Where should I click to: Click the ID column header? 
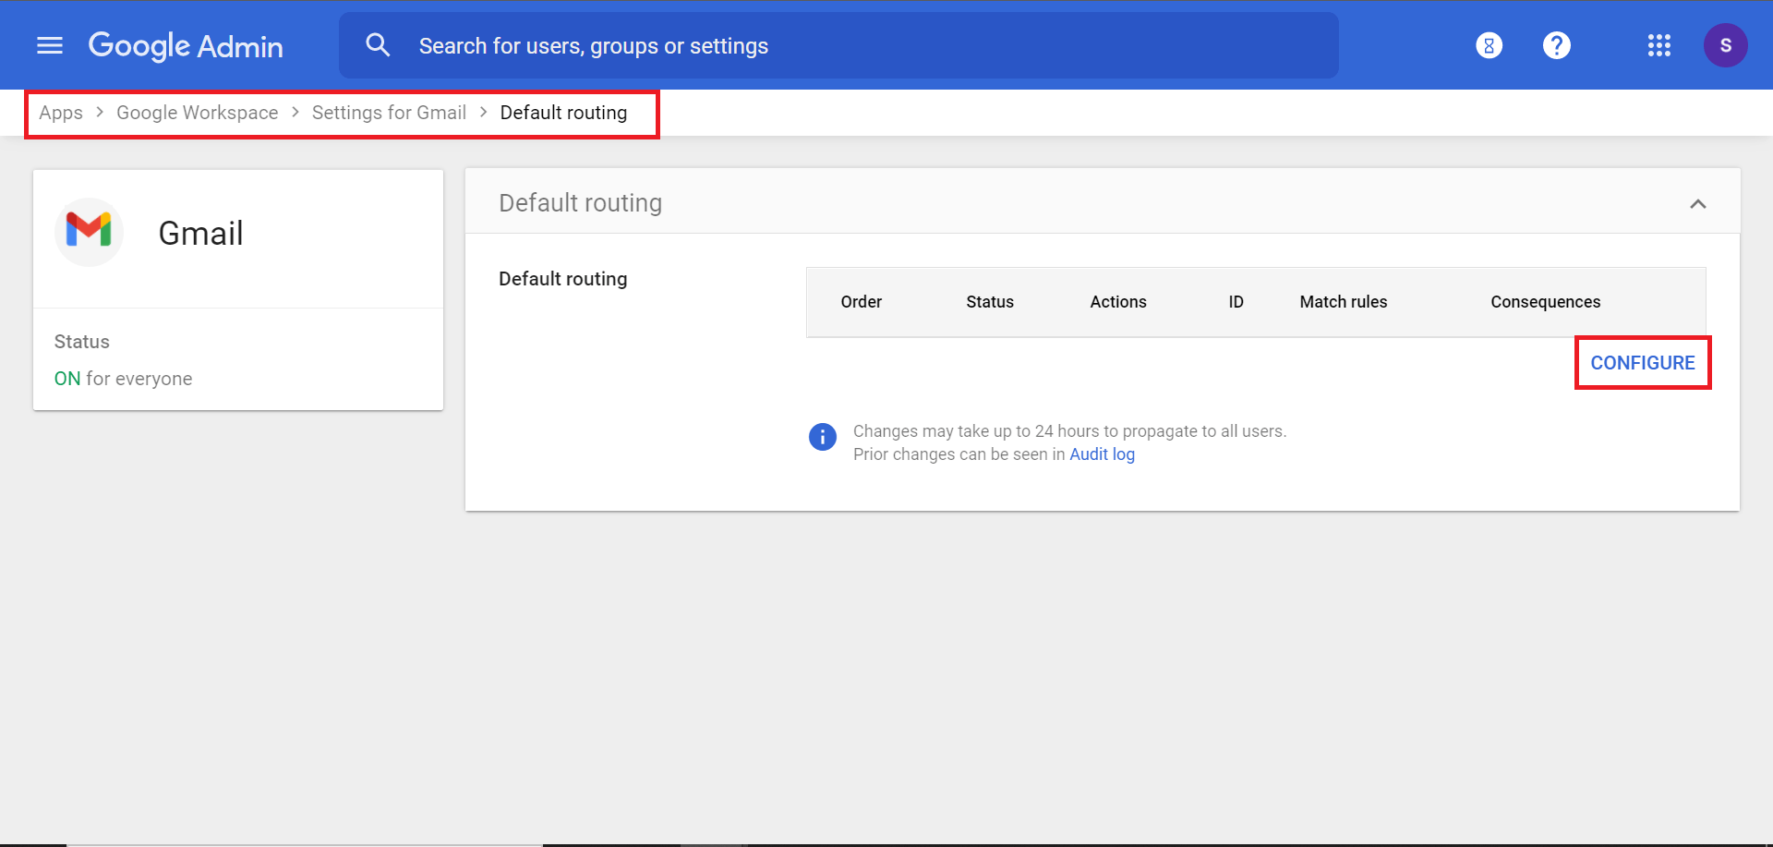click(1236, 302)
